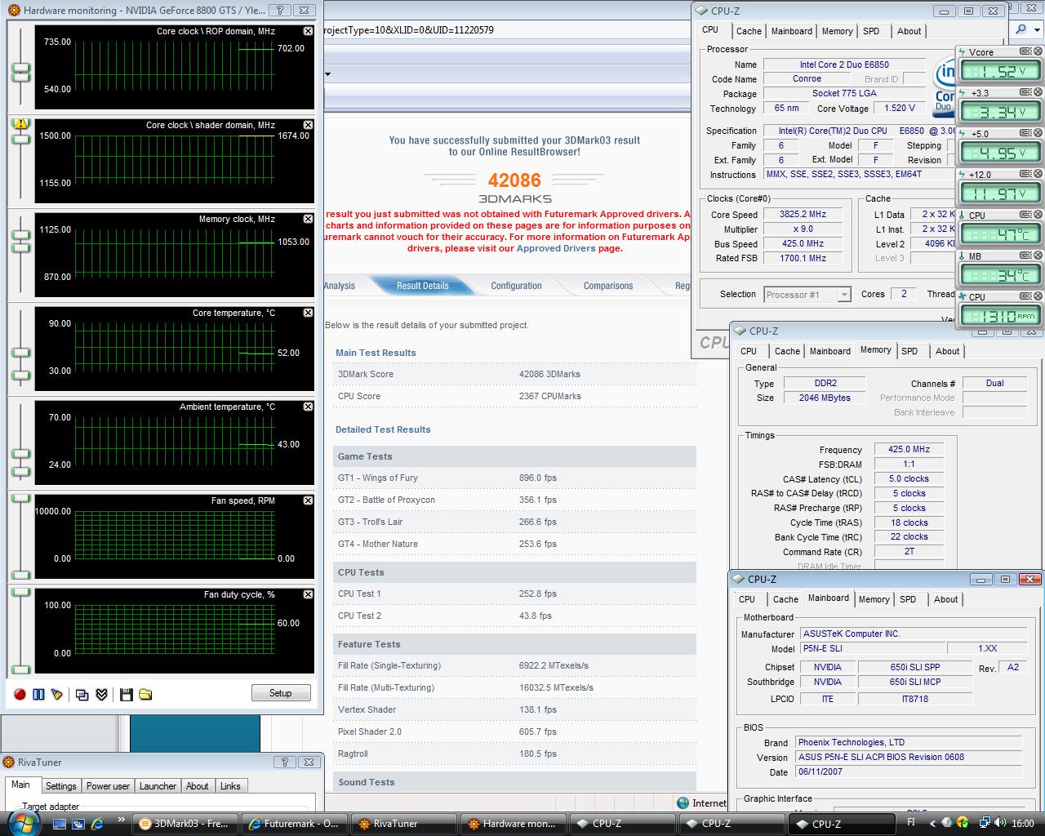Open RivaTuner Settings tab
The image size is (1045, 836).
(x=60, y=786)
